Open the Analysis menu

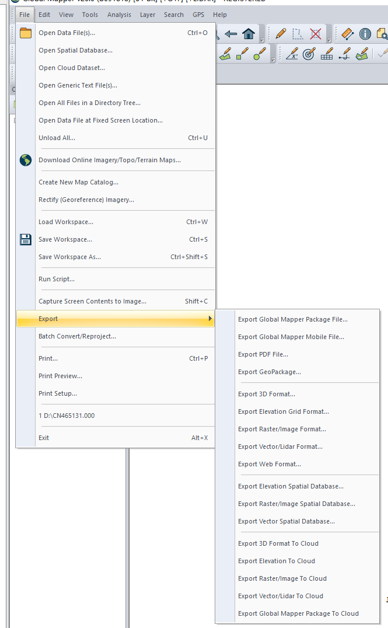pyautogui.click(x=119, y=15)
